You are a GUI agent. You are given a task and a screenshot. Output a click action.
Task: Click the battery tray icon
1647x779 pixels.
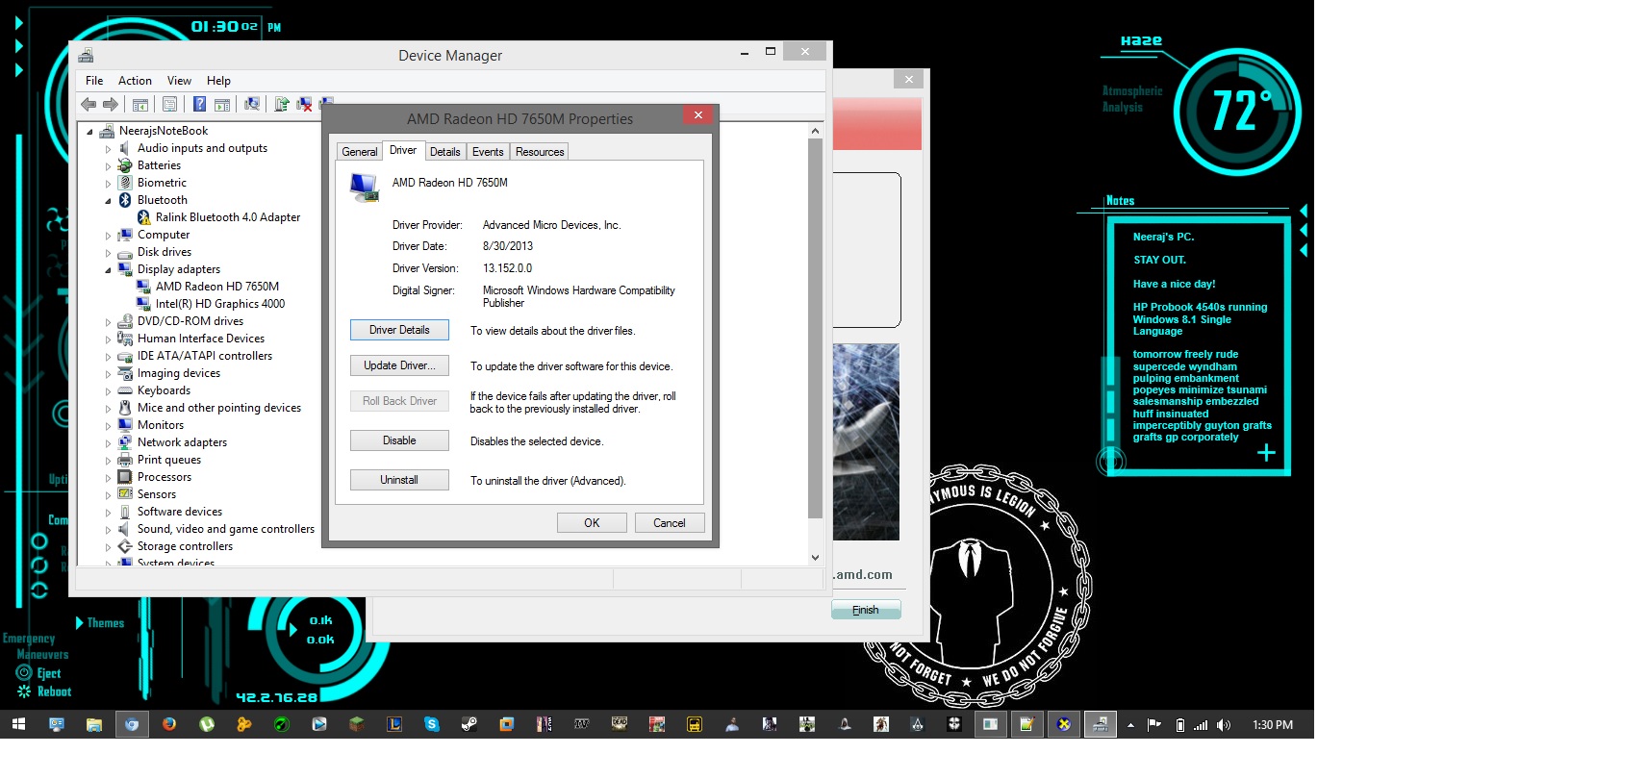point(1179,725)
